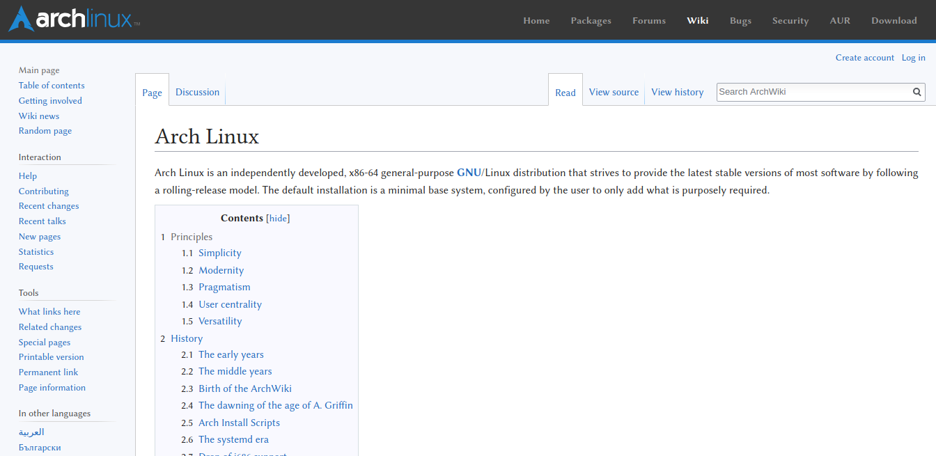The height and width of the screenshot is (456, 936).
Task: Open Contributing in sidebar
Action: click(44, 191)
